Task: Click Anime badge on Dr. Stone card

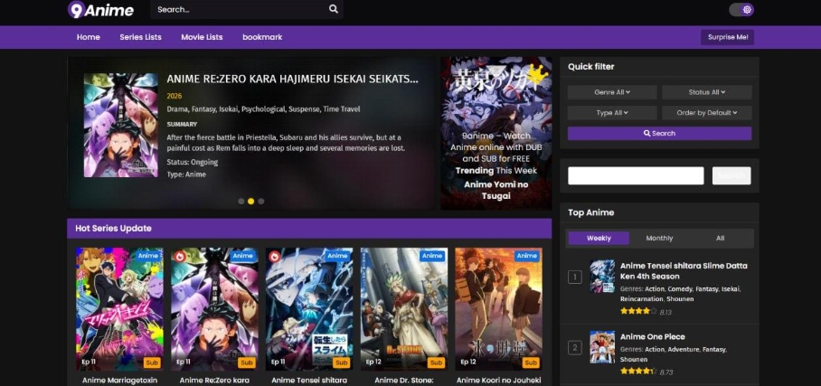Action: tap(432, 256)
